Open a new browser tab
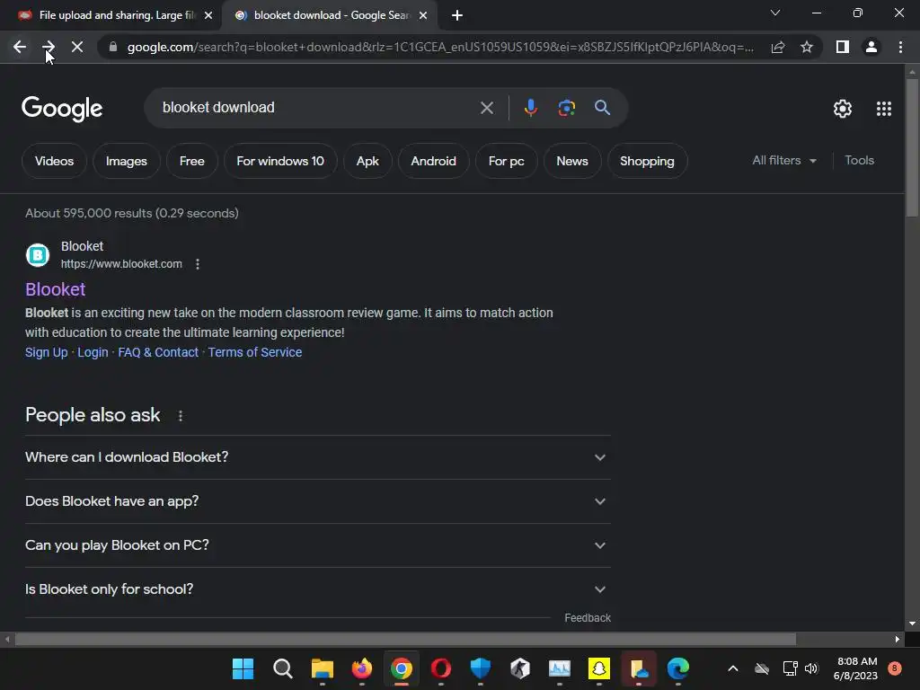This screenshot has width=920, height=690. click(x=457, y=15)
